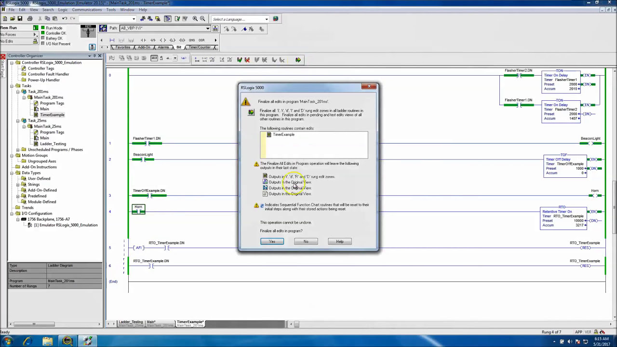This screenshot has height=347, width=617.
Task: Switch to the Timer/Counter instruction tab
Action: coord(200,47)
